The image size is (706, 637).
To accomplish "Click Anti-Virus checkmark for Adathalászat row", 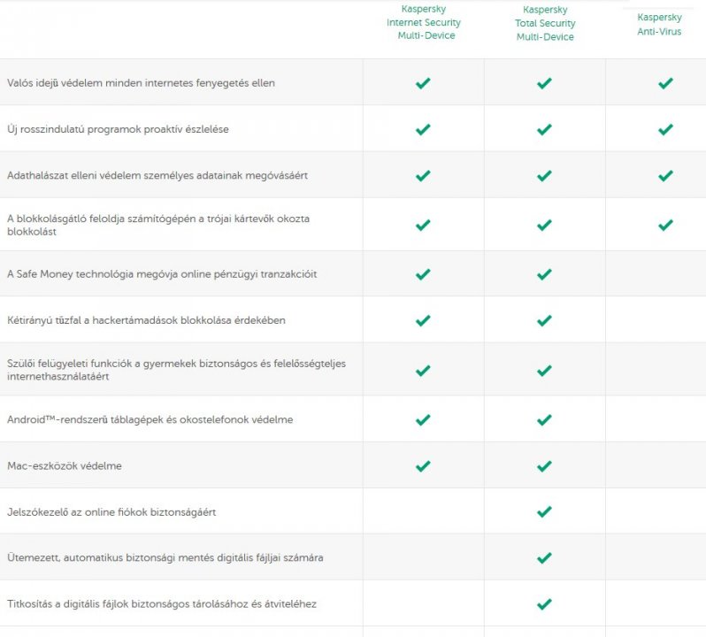I will coord(665,175).
